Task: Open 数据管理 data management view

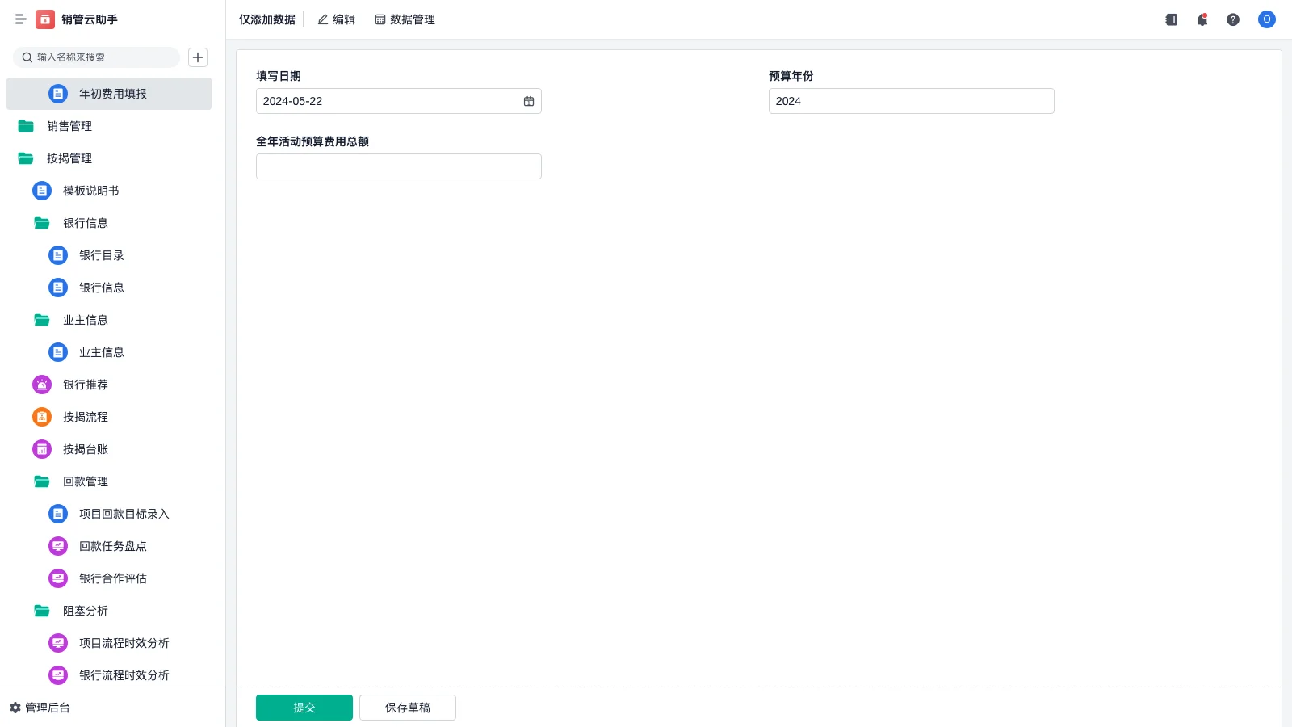Action: [405, 19]
